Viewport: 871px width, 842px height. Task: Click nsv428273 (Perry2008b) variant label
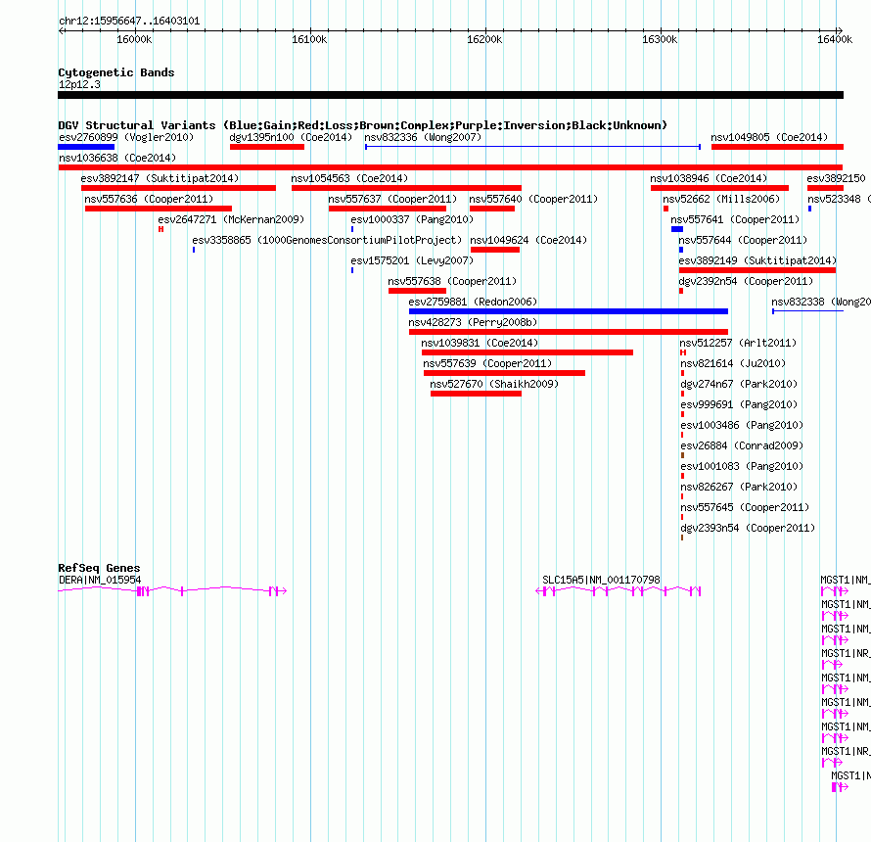473,322
